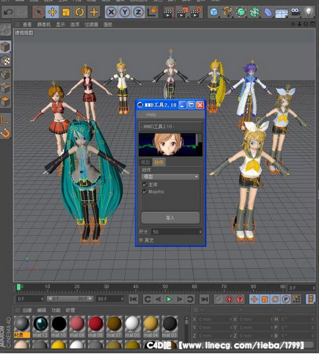Switch the coordinate system icon

(152, 12)
